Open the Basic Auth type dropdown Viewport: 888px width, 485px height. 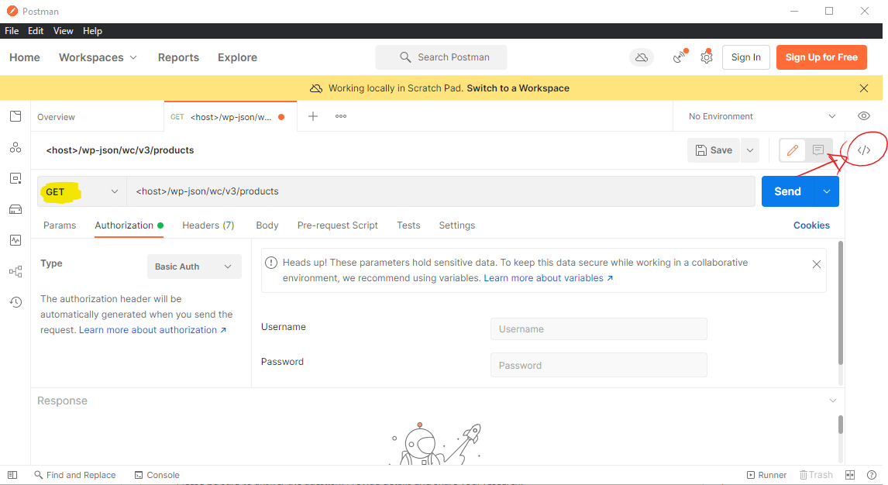194,267
